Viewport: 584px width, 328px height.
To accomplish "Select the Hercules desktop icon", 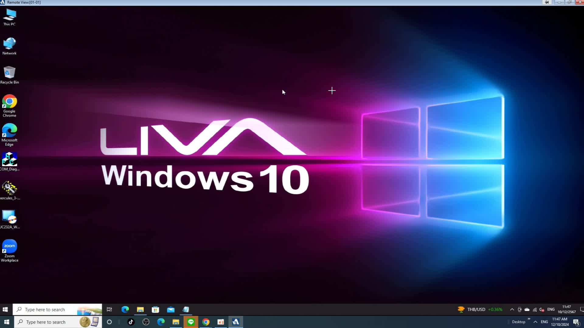I will (x=9, y=191).
